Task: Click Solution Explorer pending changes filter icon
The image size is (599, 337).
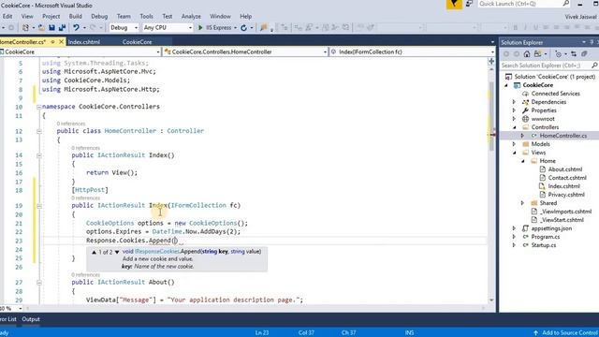Action: (559, 54)
